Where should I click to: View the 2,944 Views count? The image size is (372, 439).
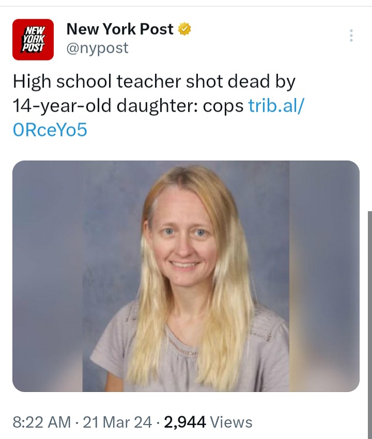point(208,422)
